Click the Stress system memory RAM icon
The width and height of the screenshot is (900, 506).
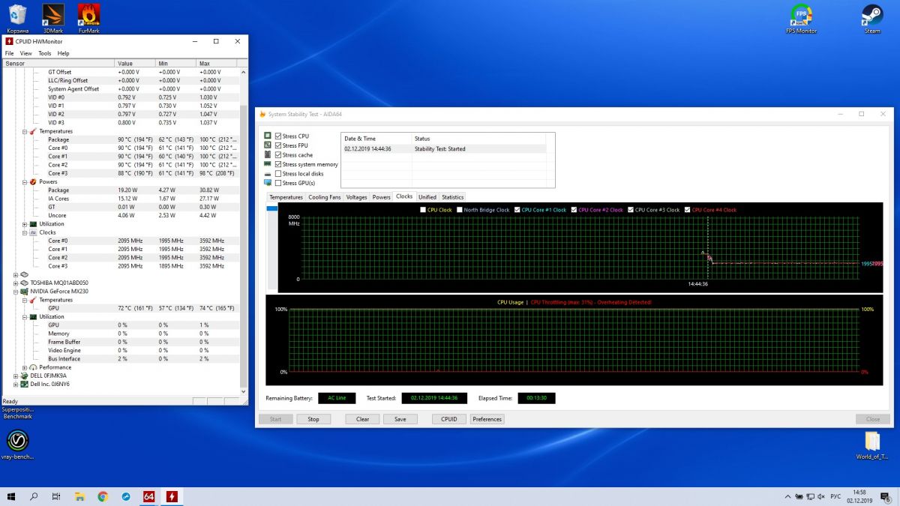coord(268,164)
